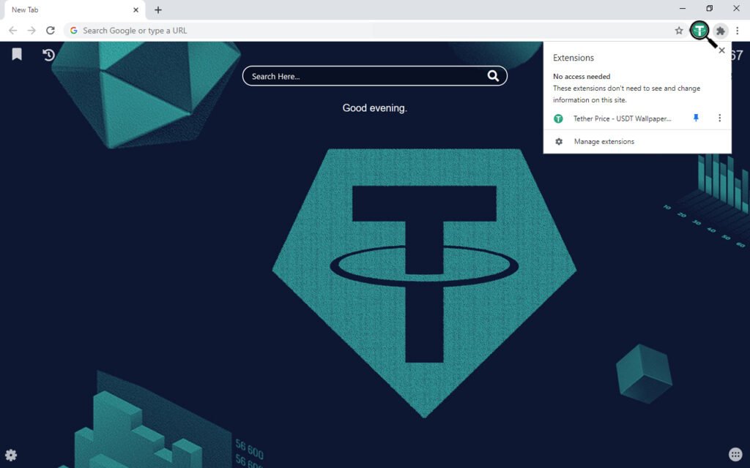Unpin the Tether Price extension
The image size is (750, 468).
[x=697, y=118]
